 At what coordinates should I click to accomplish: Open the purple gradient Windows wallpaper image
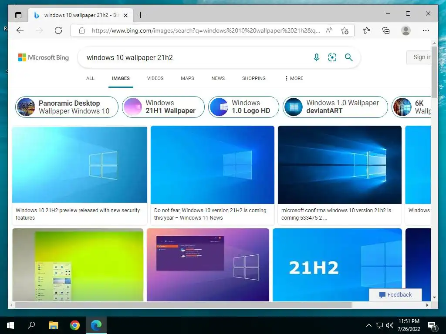(x=208, y=265)
